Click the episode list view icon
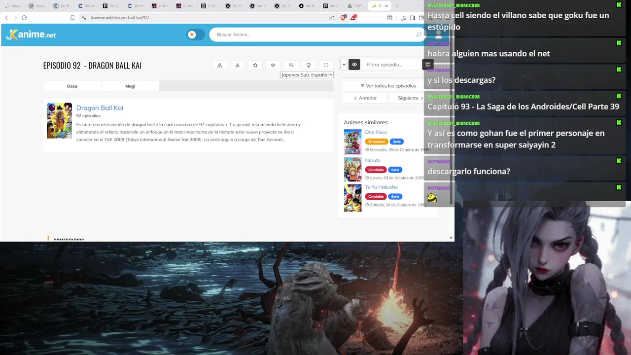 428,65
